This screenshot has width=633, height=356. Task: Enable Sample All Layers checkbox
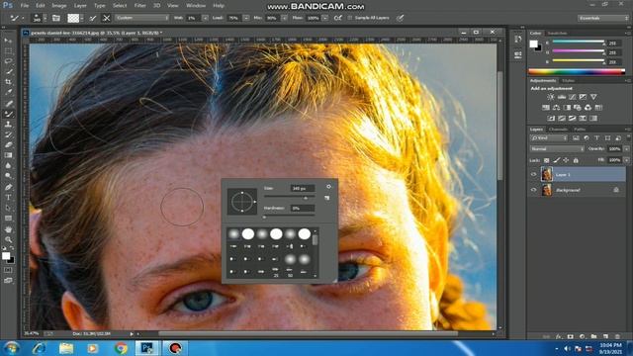(x=350, y=18)
